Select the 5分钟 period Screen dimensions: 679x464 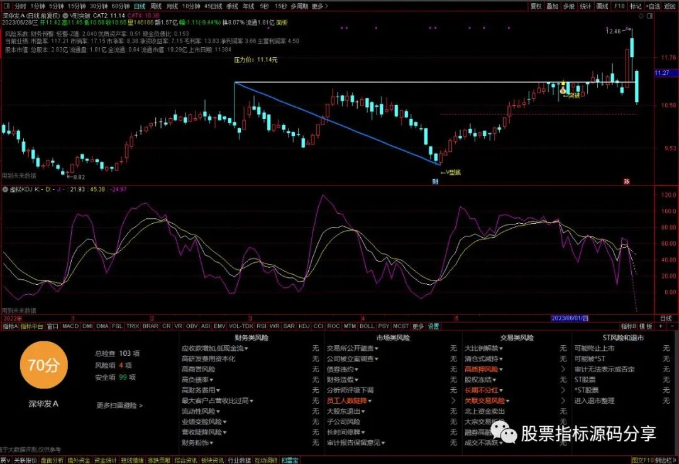tap(57, 6)
